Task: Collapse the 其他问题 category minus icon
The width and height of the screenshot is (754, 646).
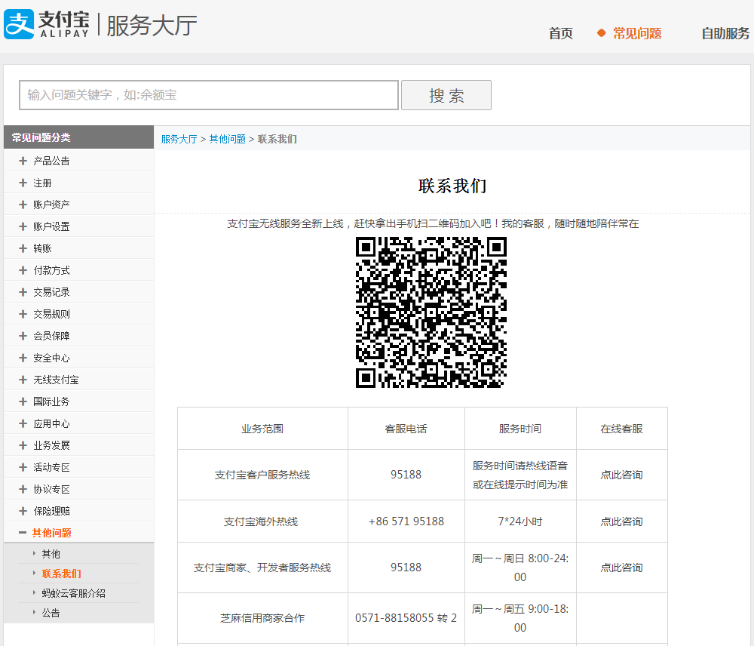Action: pyautogui.click(x=23, y=532)
